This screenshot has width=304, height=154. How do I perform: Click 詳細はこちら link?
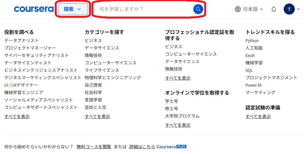coord(142,147)
